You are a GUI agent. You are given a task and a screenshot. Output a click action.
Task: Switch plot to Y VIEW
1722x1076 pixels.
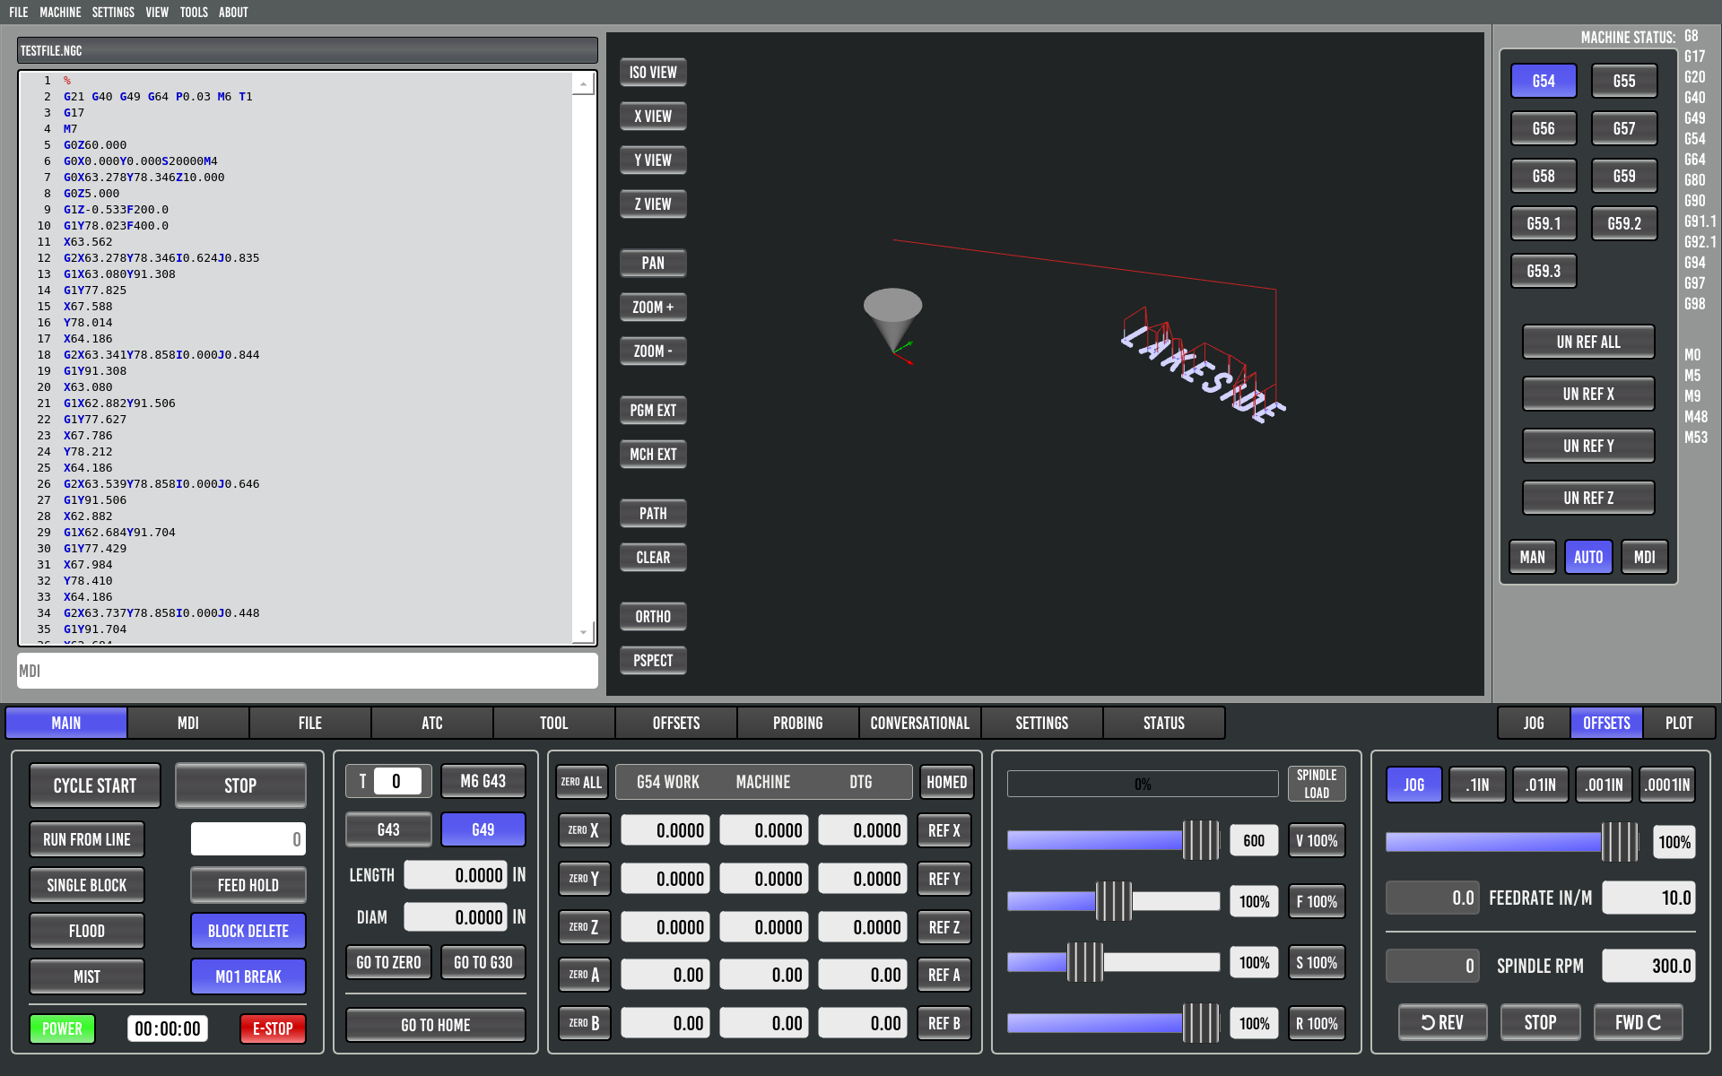[653, 161]
